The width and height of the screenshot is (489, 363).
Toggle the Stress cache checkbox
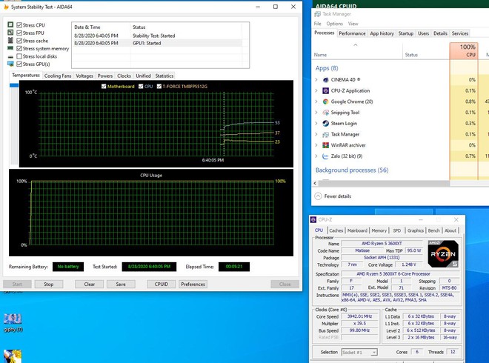pos(19,41)
